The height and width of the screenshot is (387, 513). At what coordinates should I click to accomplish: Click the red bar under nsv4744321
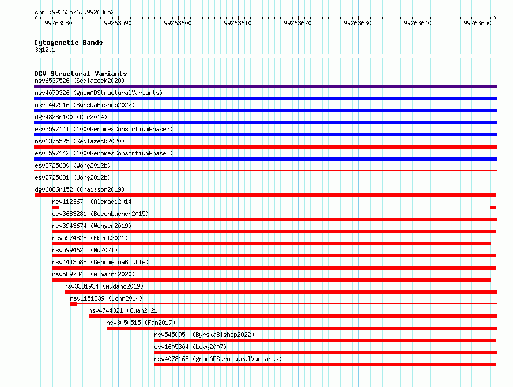point(293,316)
